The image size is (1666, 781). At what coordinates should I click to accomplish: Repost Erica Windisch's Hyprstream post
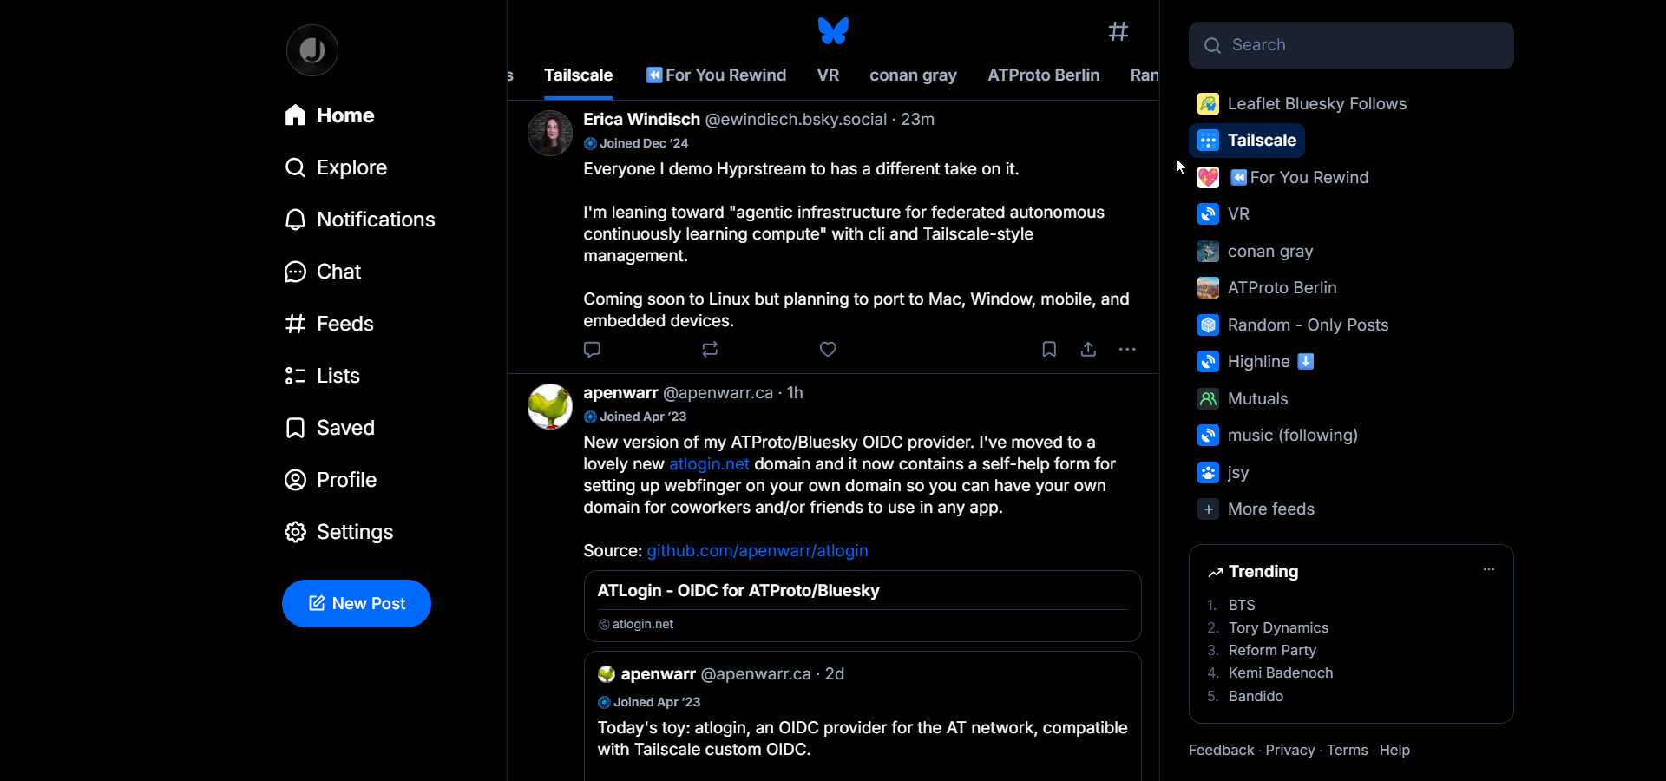click(x=710, y=349)
